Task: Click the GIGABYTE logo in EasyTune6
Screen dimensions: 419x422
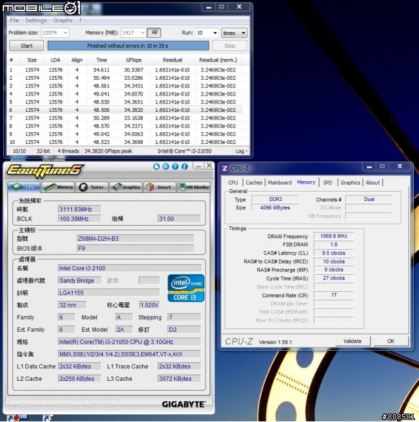Action: (184, 404)
